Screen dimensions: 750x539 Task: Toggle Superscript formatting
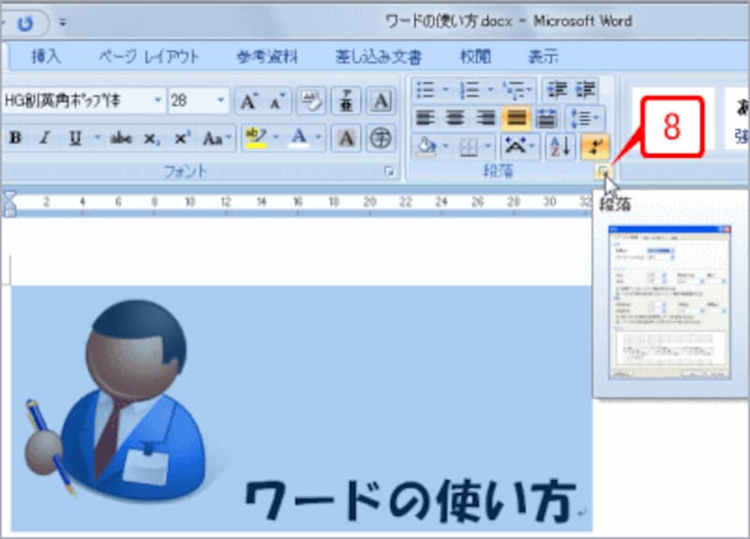(x=182, y=138)
